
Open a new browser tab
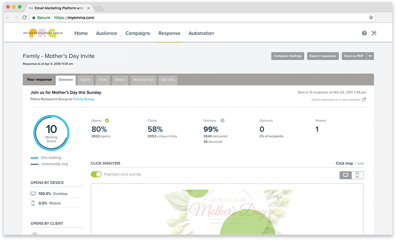click(x=98, y=8)
